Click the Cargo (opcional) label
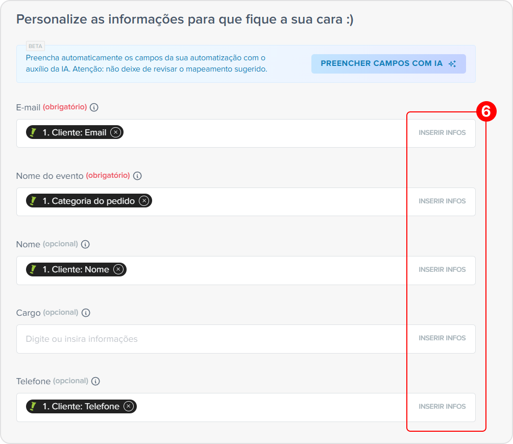 click(47, 313)
